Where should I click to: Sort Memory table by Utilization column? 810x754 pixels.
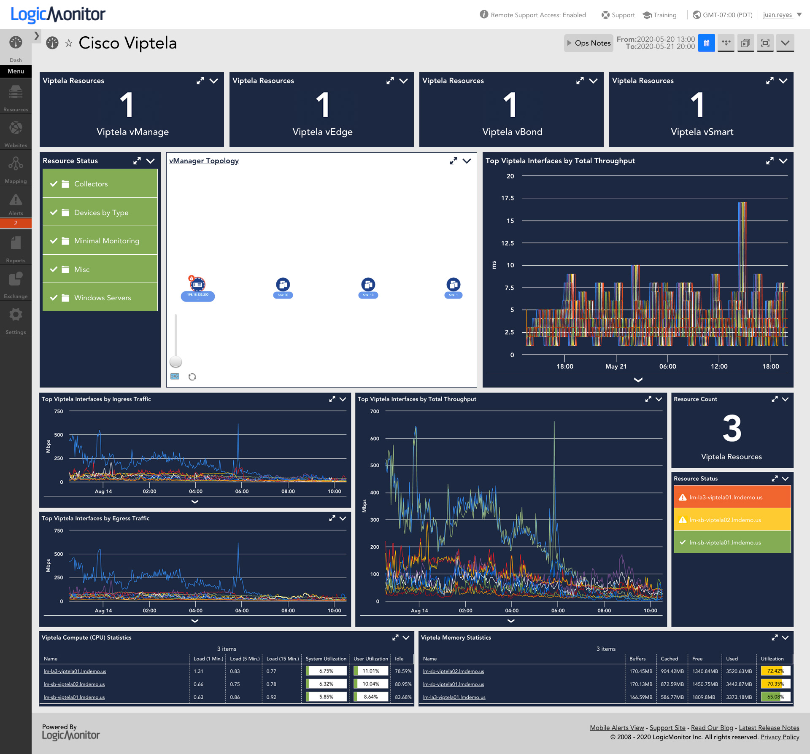pos(772,658)
